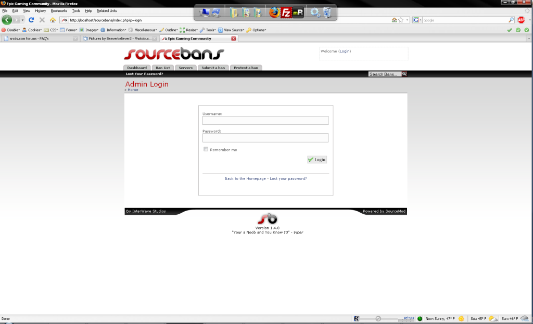The image size is (533, 324).
Task: Click the script icon in the status bar
Action: coord(356,319)
